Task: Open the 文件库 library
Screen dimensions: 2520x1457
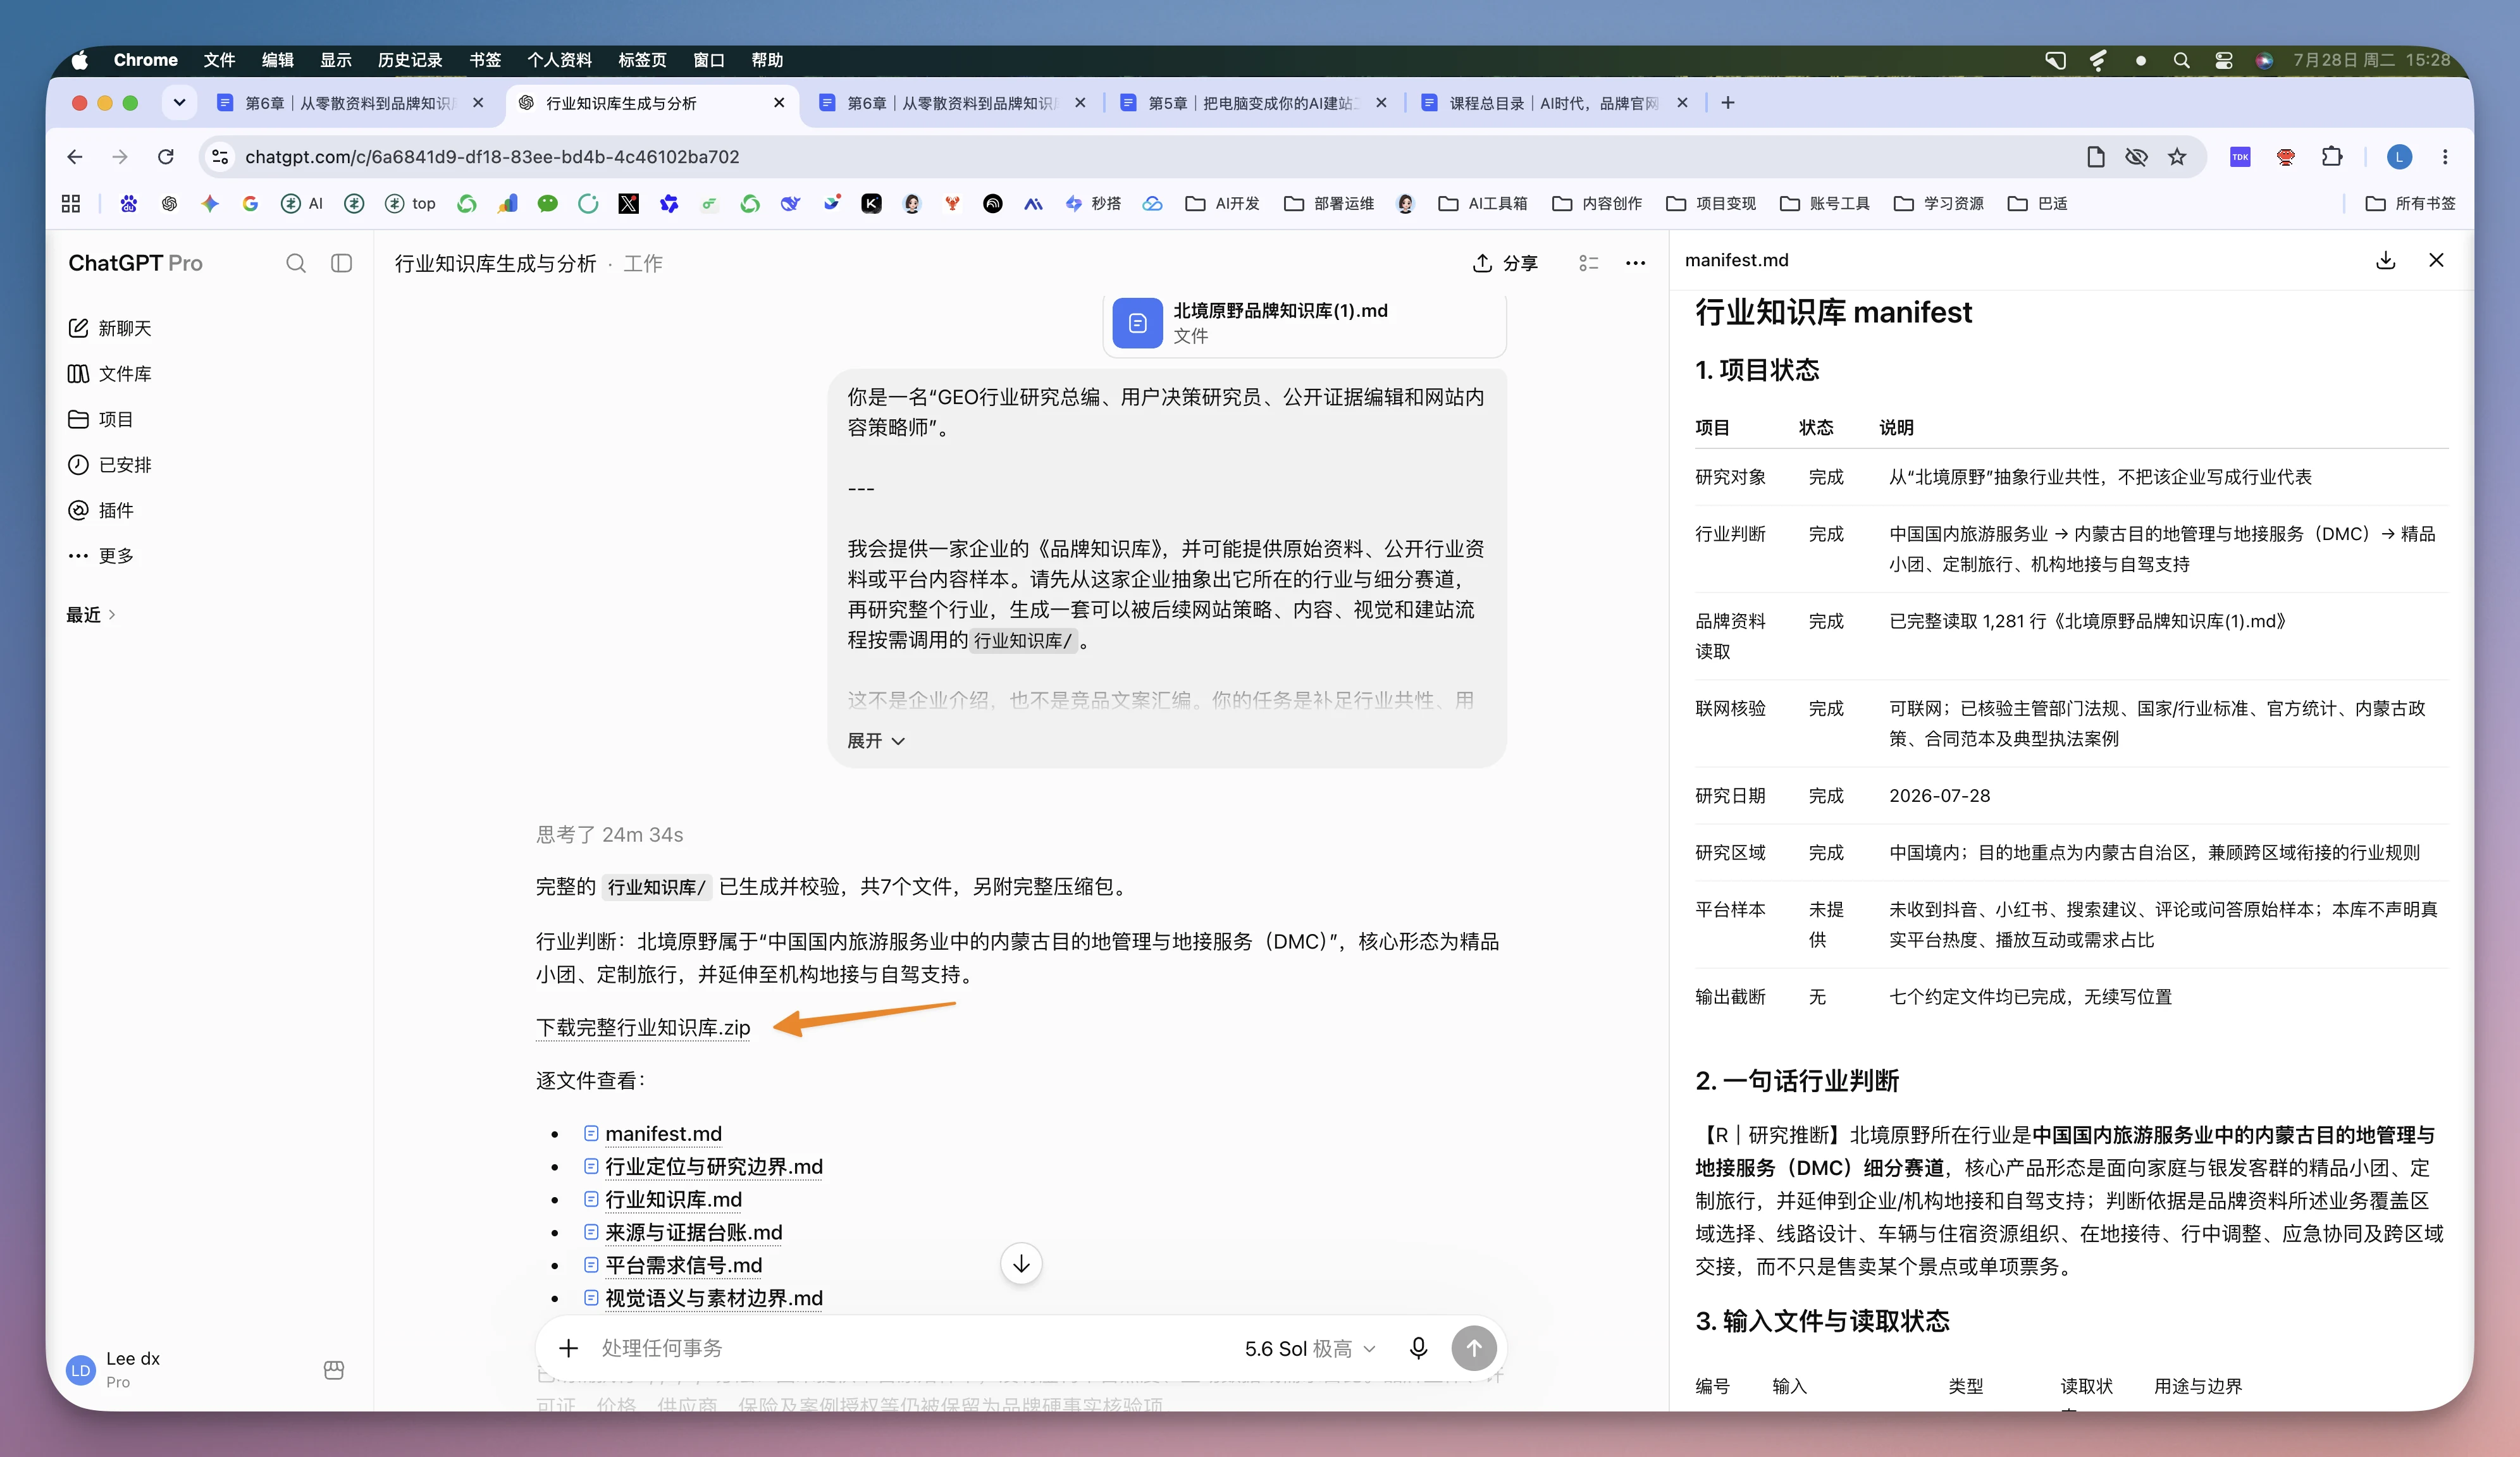Action: tap(110, 374)
